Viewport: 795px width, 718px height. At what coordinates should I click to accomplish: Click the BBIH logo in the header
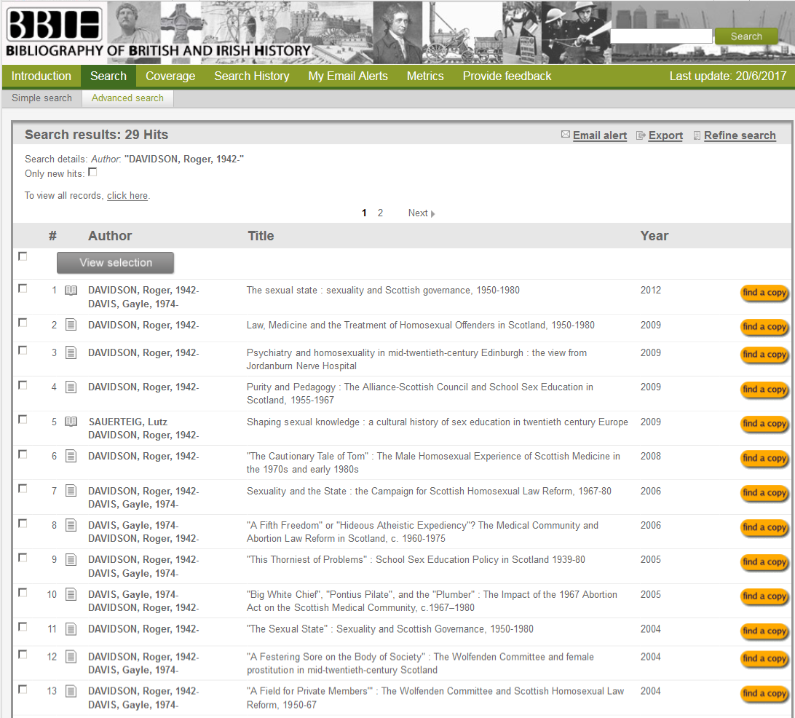coord(53,25)
